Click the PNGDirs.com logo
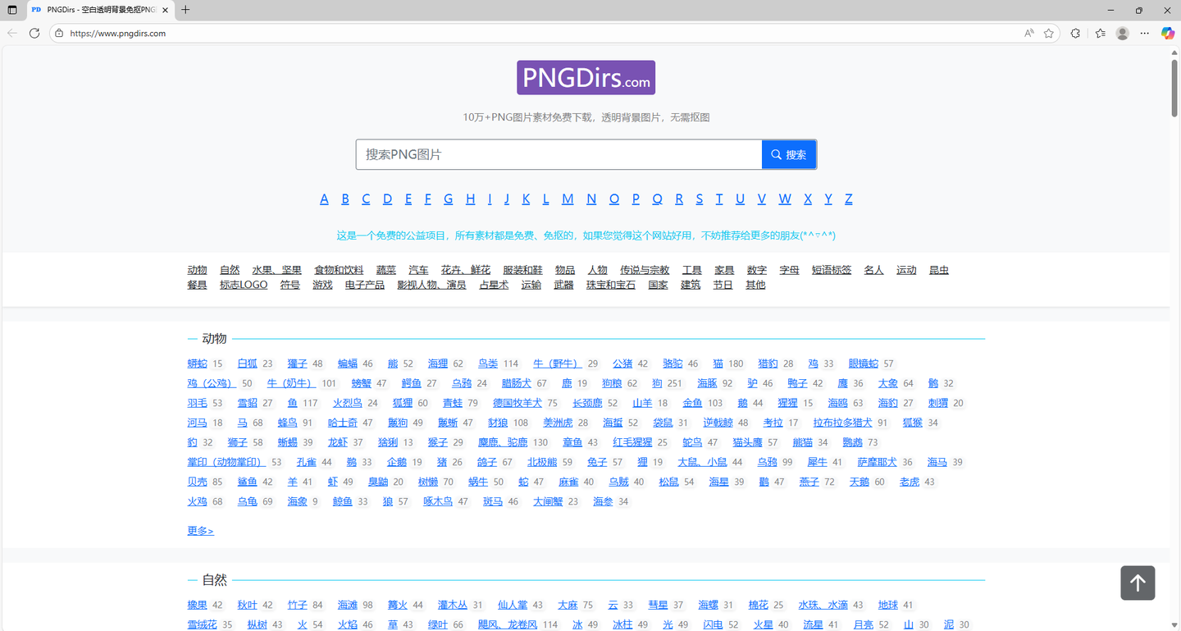The image size is (1181, 631). 586,77
